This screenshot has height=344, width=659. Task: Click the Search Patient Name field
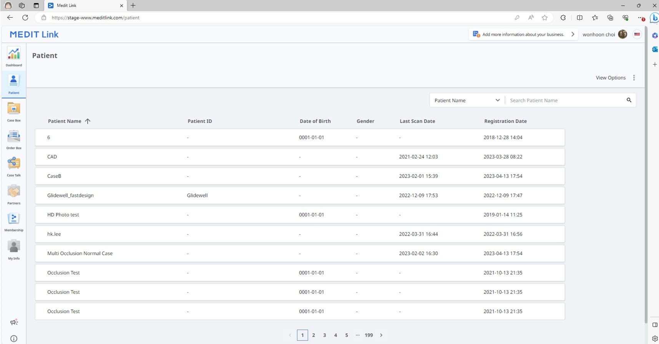[x=565, y=100]
